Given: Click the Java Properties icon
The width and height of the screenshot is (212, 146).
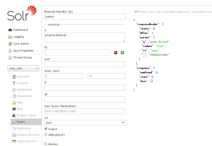Looking at the screenshot, I should [10, 51].
